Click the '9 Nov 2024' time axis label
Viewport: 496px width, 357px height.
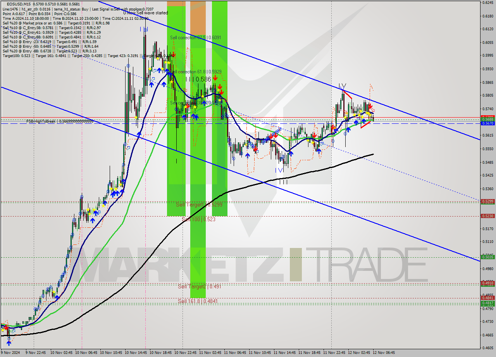click(11, 353)
